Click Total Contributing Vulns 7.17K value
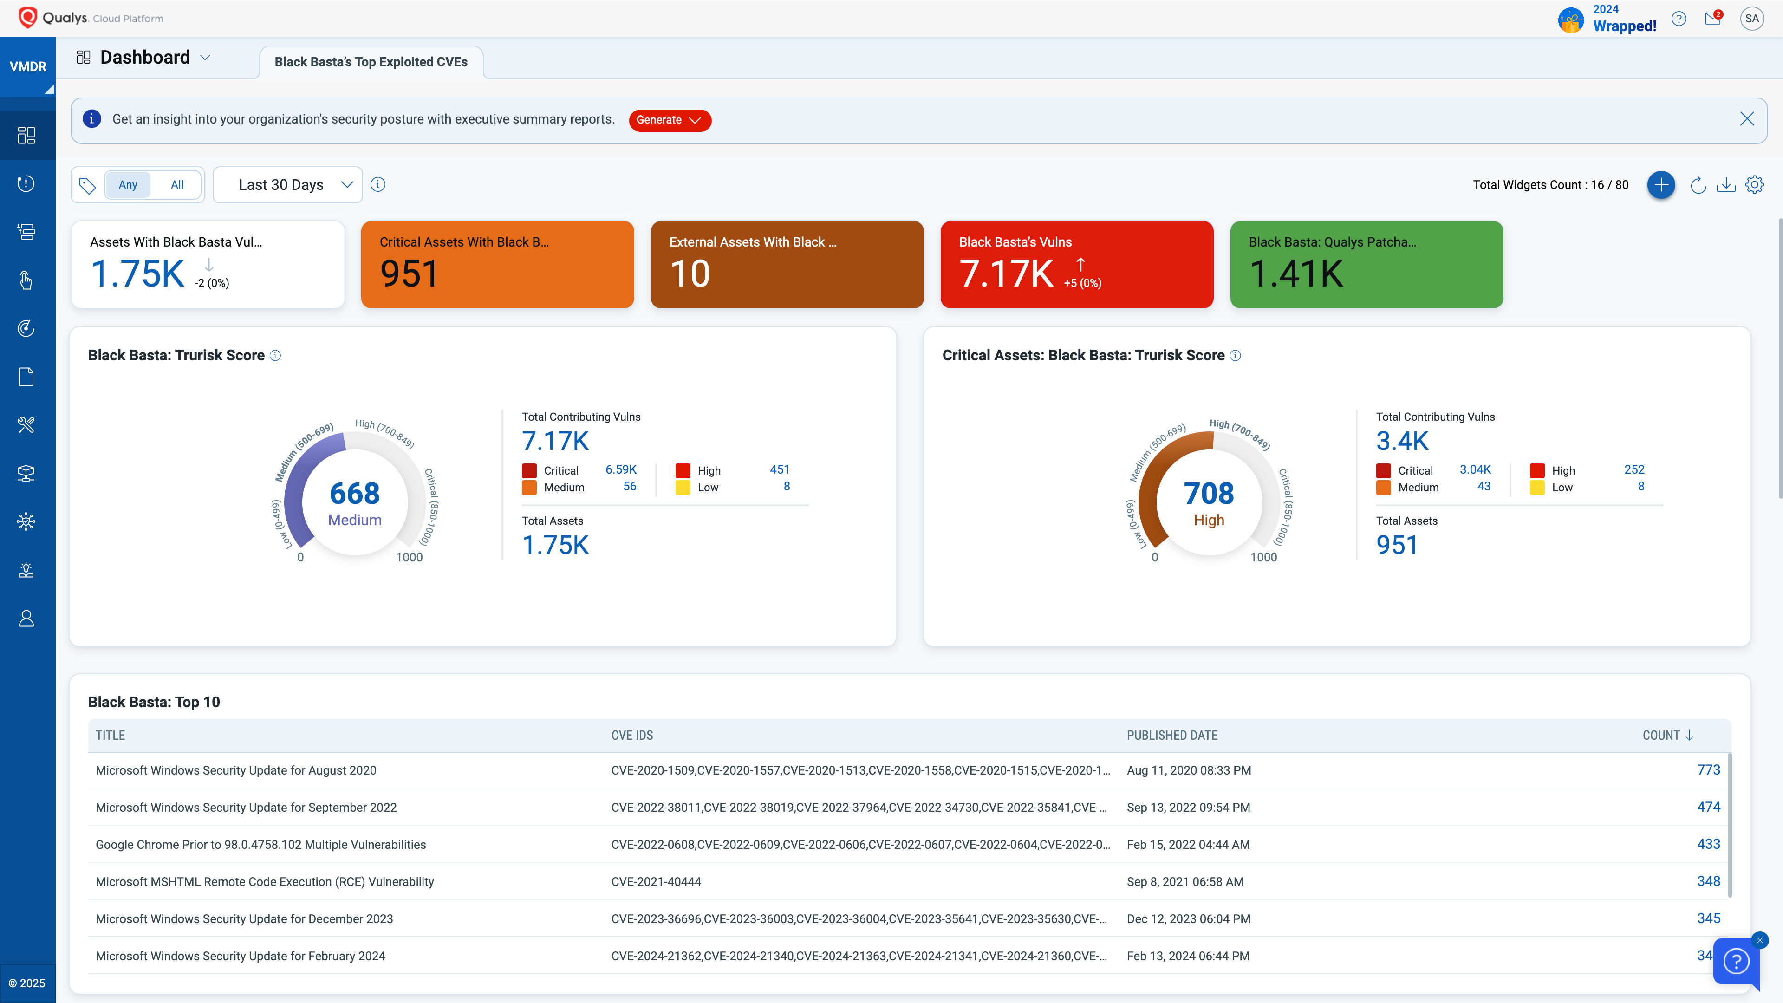This screenshot has width=1783, height=1003. tap(555, 441)
